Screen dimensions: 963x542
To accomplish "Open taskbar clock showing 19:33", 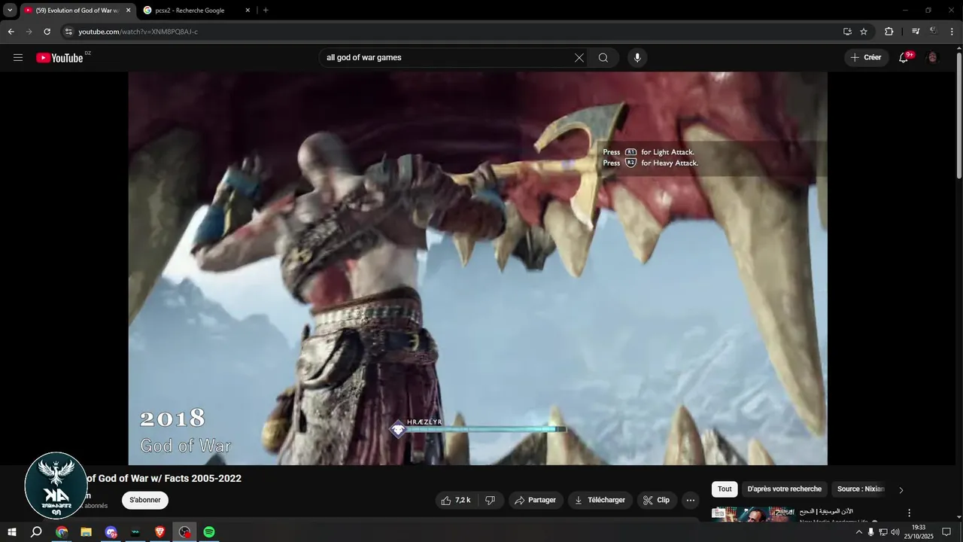I will point(918,532).
